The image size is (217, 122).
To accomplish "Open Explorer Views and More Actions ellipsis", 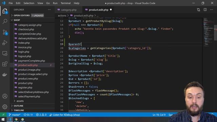I will (50, 10).
